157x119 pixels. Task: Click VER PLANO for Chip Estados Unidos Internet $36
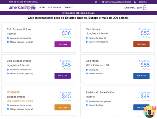[63, 44]
